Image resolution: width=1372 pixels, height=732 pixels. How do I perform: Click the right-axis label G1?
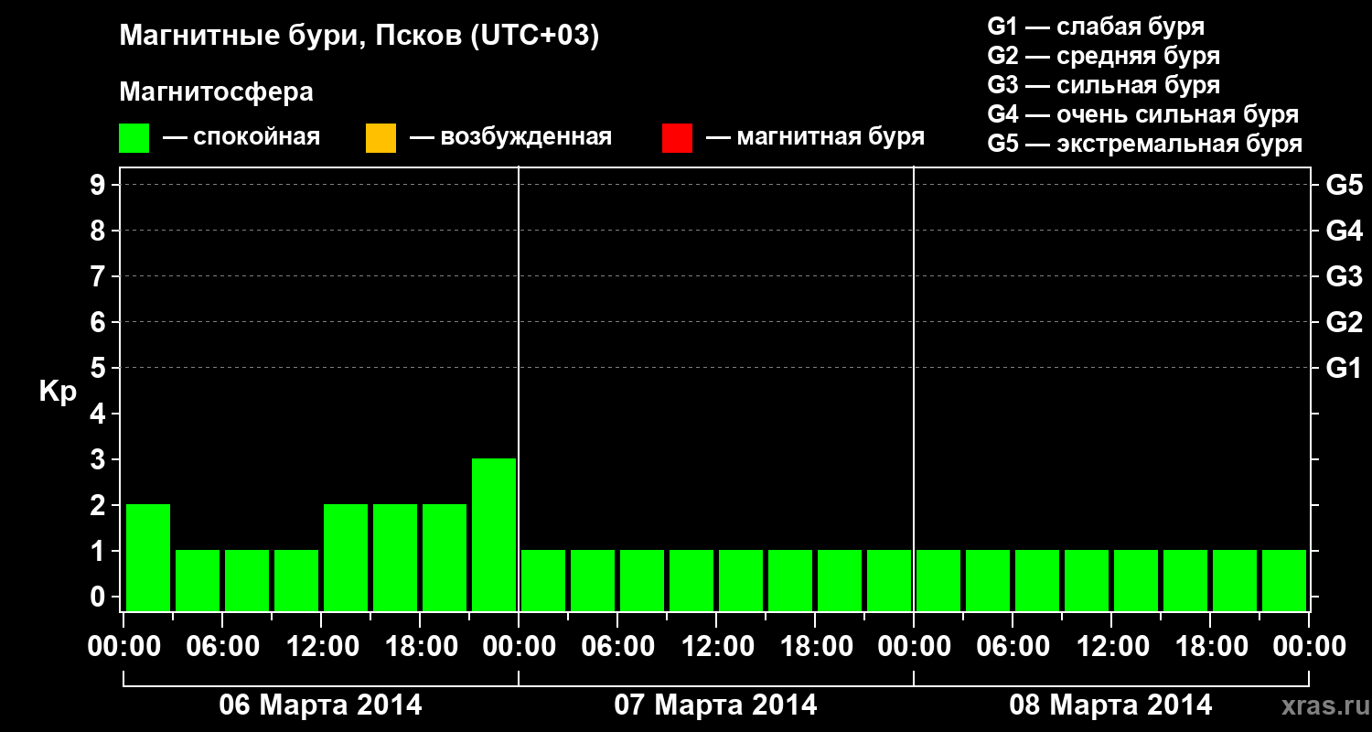[1345, 368]
